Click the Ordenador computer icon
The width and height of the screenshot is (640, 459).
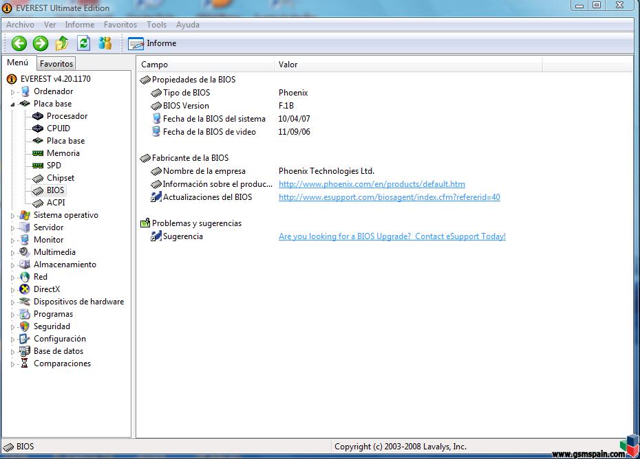tap(25, 91)
